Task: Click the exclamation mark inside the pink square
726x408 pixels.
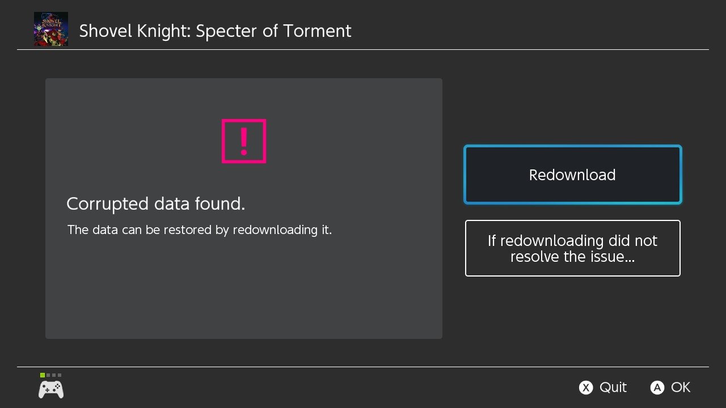Action: tap(244, 141)
